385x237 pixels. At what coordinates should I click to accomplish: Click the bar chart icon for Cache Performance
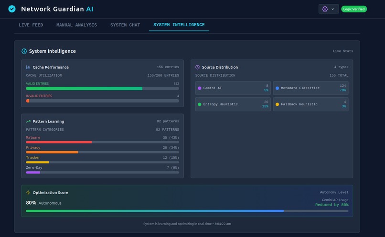tap(28, 67)
